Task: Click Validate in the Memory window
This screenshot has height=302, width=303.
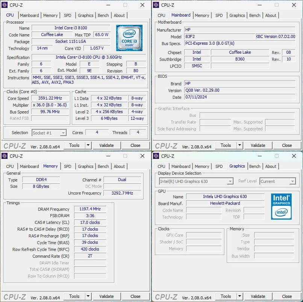Action: click(107, 296)
